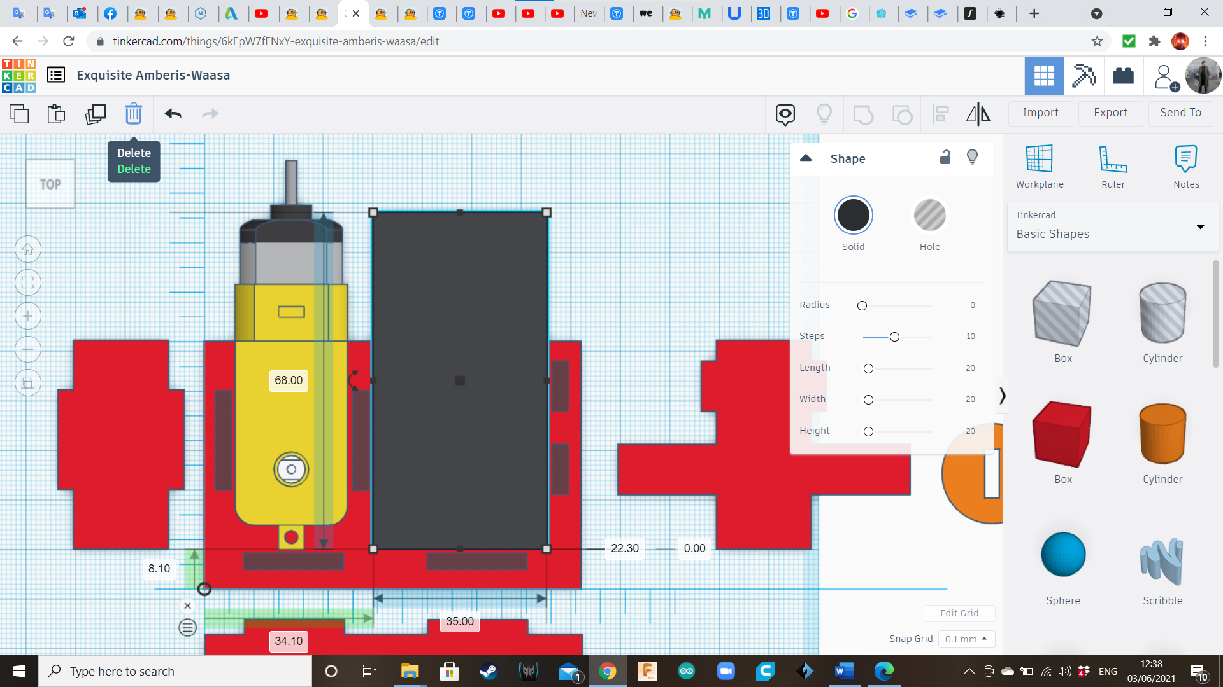Open the Snap Grid dropdown
Image resolution: width=1223 pixels, height=687 pixels.
(x=966, y=639)
